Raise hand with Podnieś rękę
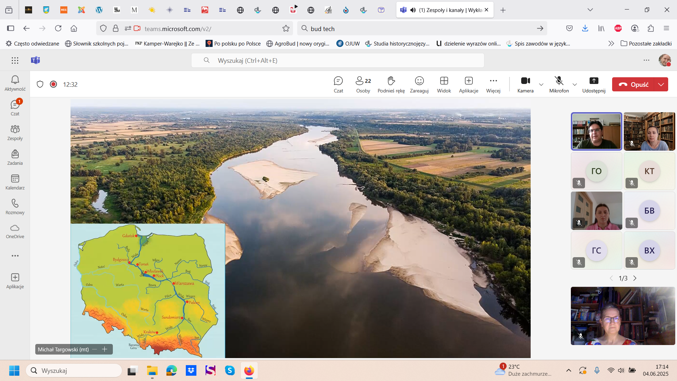This screenshot has height=381, width=677. (x=391, y=85)
